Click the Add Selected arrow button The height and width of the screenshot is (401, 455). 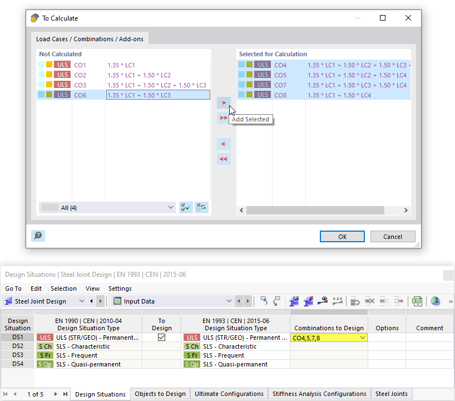[224, 102]
